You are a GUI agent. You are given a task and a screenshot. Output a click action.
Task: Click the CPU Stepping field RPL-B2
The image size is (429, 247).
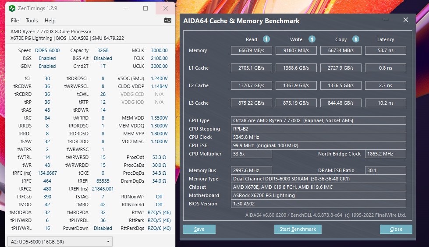(x=319, y=129)
